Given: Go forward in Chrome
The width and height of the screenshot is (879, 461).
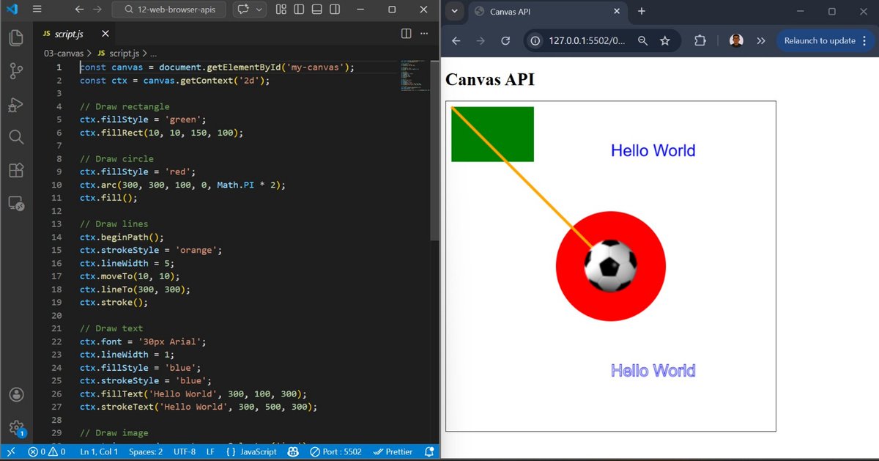Looking at the screenshot, I should pyautogui.click(x=481, y=41).
